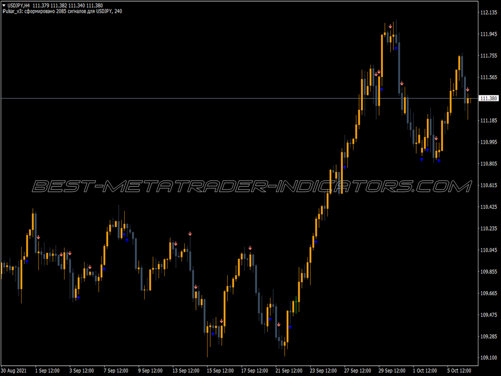Click price label 109.100 on the axis
The width and height of the screenshot is (501, 376).
click(x=489, y=358)
